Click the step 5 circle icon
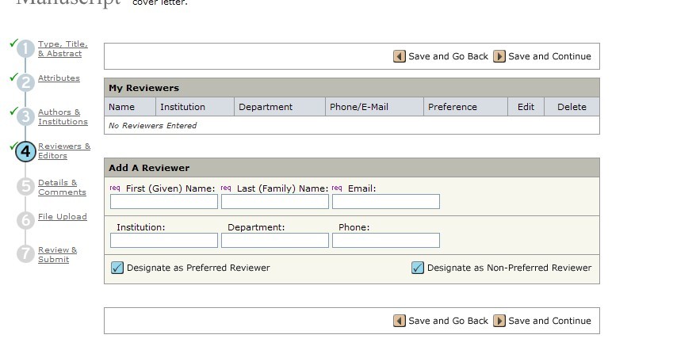Screen dimensions: 696x350 pyautogui.click(x=25, y=188)
